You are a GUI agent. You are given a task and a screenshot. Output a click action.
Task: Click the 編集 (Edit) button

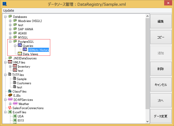tap(161, 21)
